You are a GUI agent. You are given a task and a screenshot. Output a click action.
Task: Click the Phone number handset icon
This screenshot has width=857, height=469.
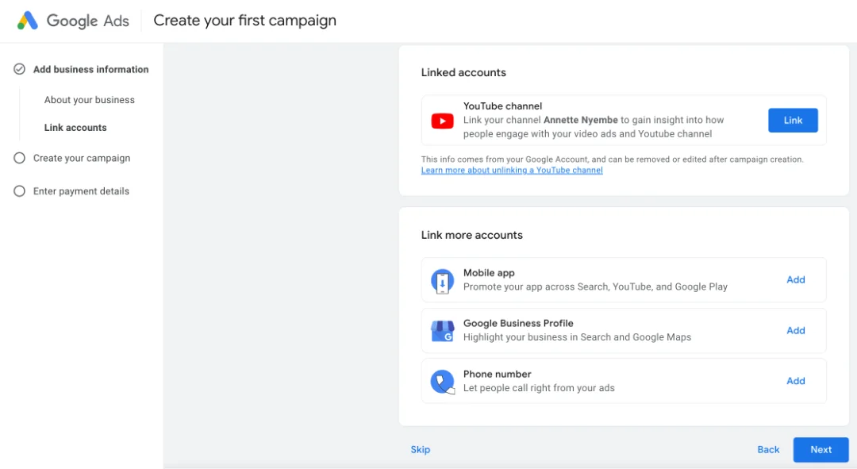click(442, 382)
